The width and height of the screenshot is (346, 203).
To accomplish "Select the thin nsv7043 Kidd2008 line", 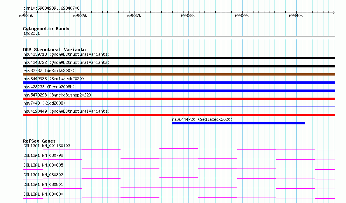I will (x=179, y=107).
